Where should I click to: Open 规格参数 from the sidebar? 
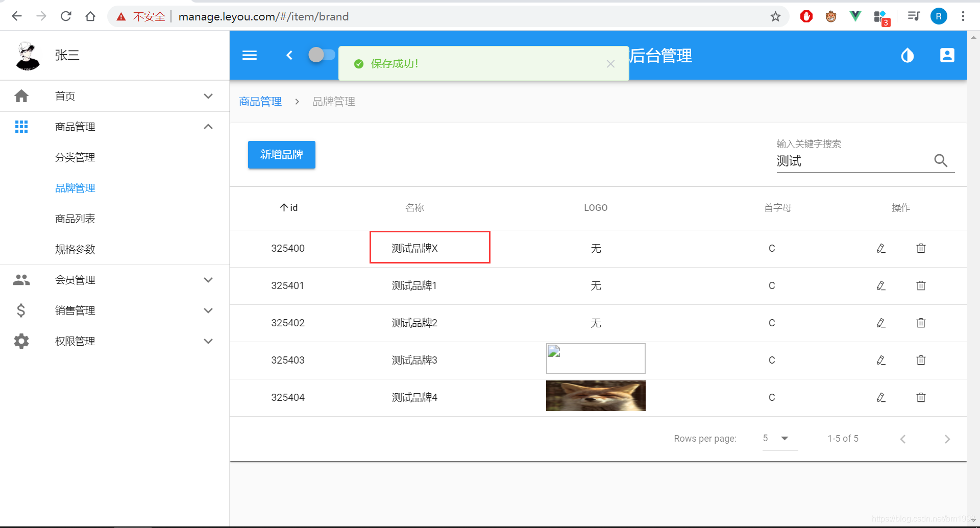75,249
